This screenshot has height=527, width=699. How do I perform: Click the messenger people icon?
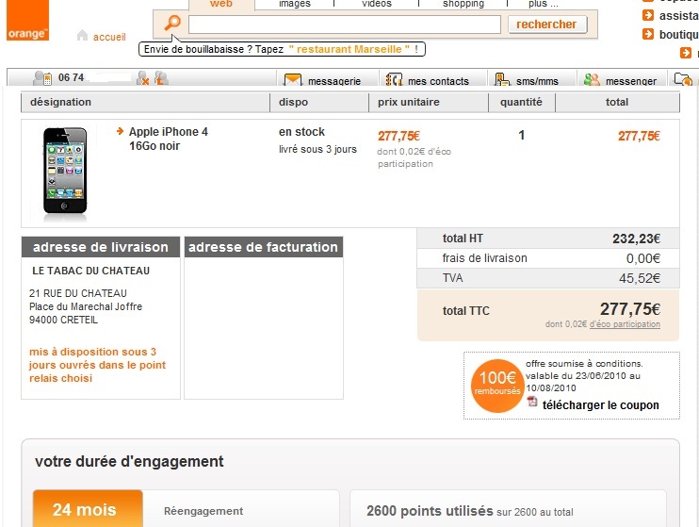[x=592, y=79]
